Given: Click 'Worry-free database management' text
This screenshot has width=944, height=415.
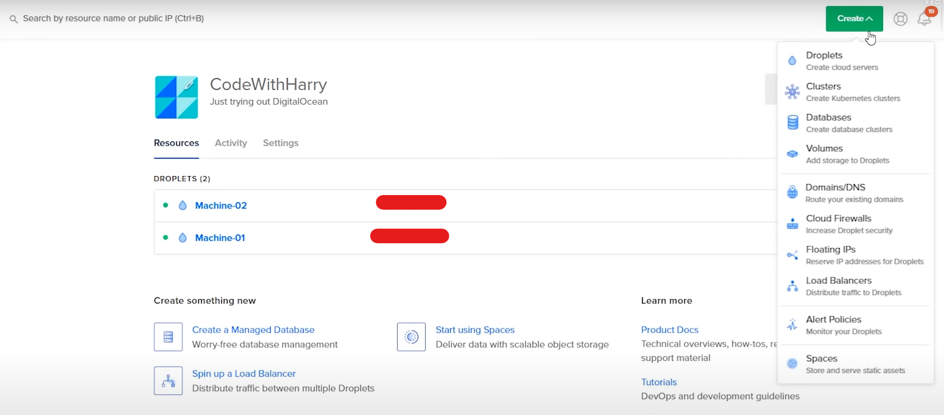Looking at the screenshot, I should coord(265,345).
